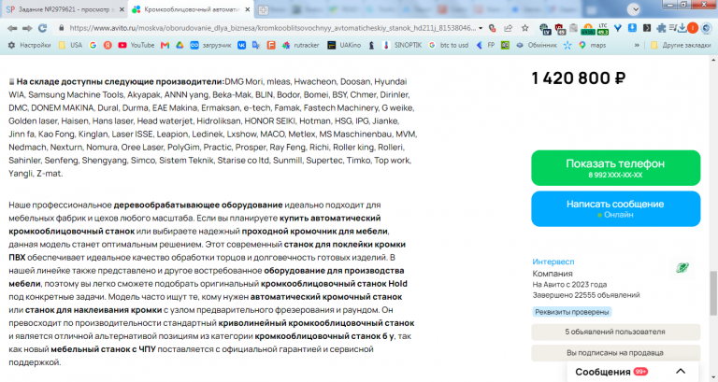The height and width of the screenshot is (382, 718).
Task: Go back with the browser back arrow
Action: pyautogui.click(x=12, y=28)
